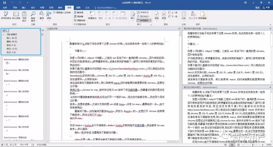Screen dimensions: 273x147
Task: Click the compared document vertical scrollbar
Action: click(180, 86)
